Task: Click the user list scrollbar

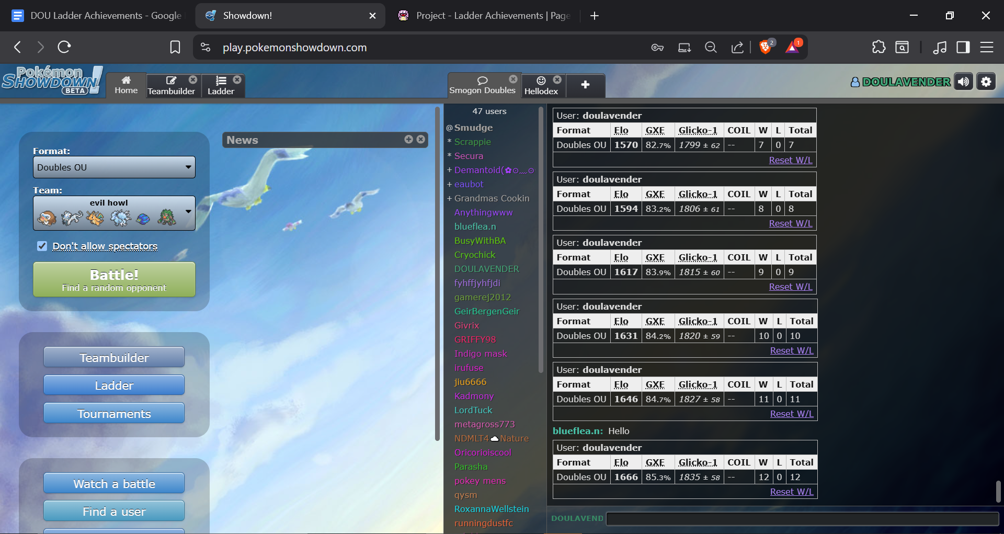Action: (541, 239)
